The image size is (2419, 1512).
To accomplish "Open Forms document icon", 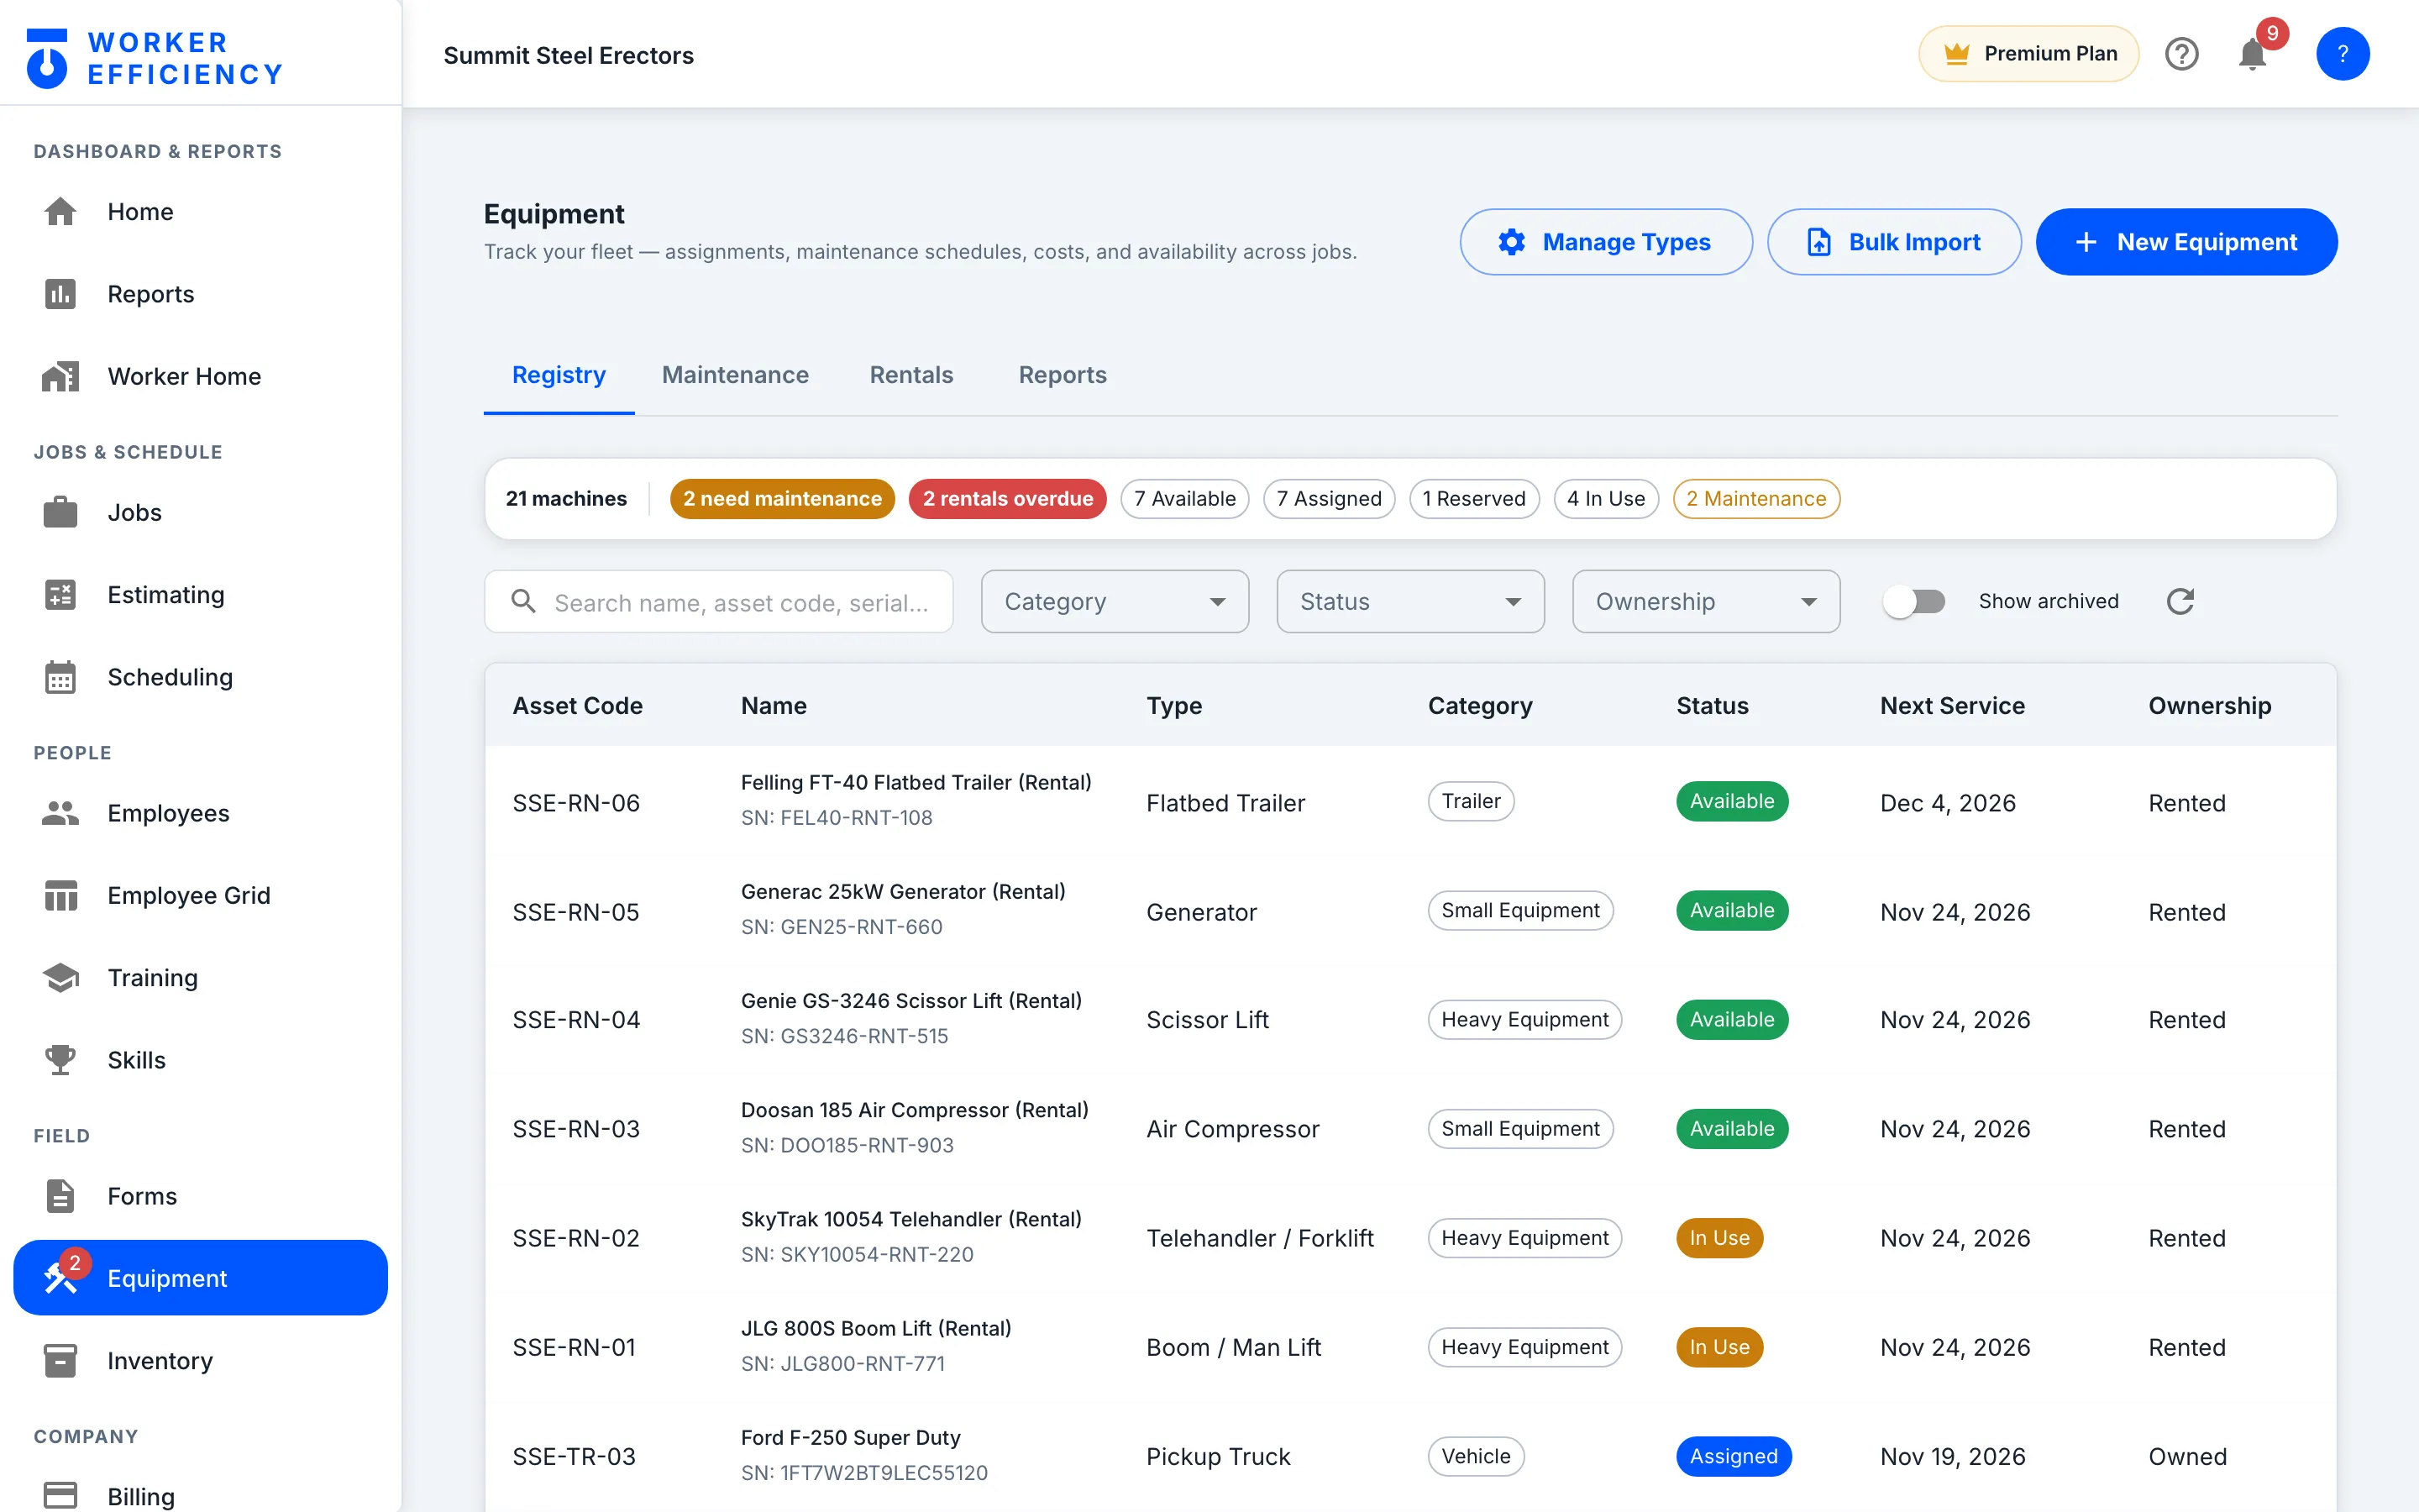I will pyautogui.click(x=60, y=1196).
